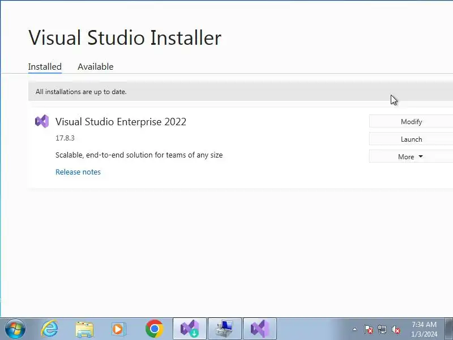Click the Modify button
This screenshot has height=340, width=453.
click(411, 121)
